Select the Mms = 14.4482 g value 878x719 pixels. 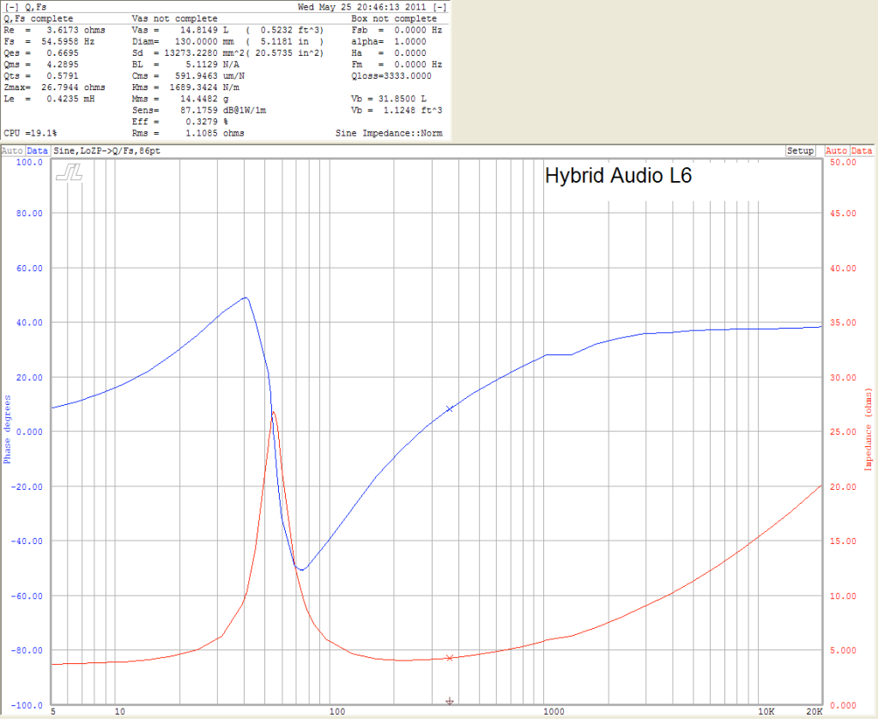coord(180,100)
